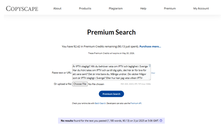Click the No file chosen label
The width and height of the screenshot is (224, 134).
point(96,84)
